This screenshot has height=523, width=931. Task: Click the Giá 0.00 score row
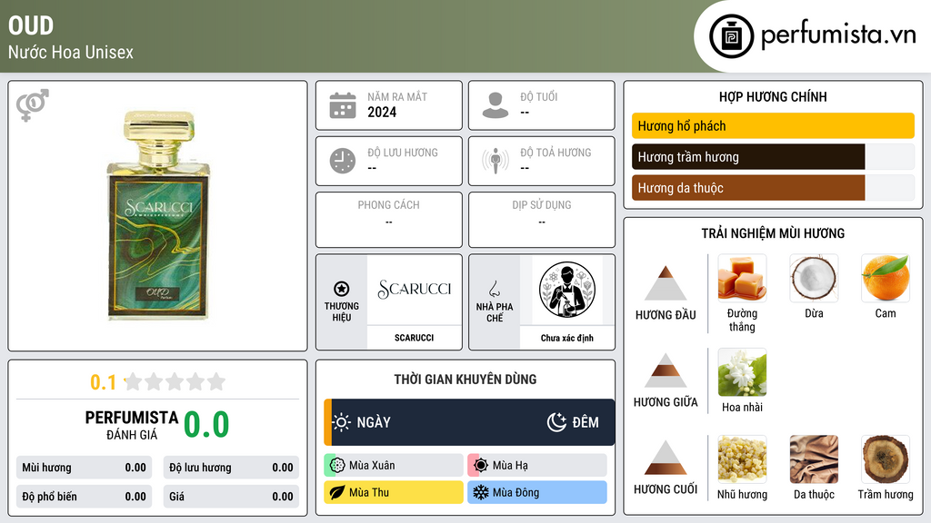(x=231, y=497)
